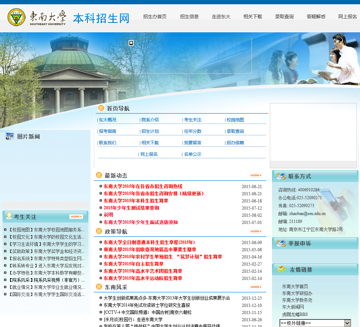Open 东南大学全日制普通本科生招生章程(2015年)

pyautogui.click(x=149, y=242)
